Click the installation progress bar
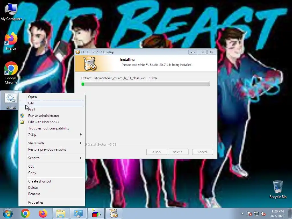This screenshot has height=219, width=292. (x=145, y=84)
